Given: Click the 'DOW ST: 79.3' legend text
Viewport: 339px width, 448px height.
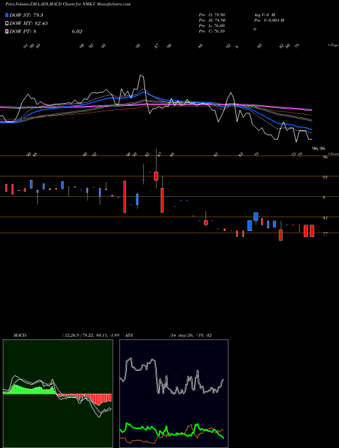Looking at the screenshot, I should (x=26, y=15).
